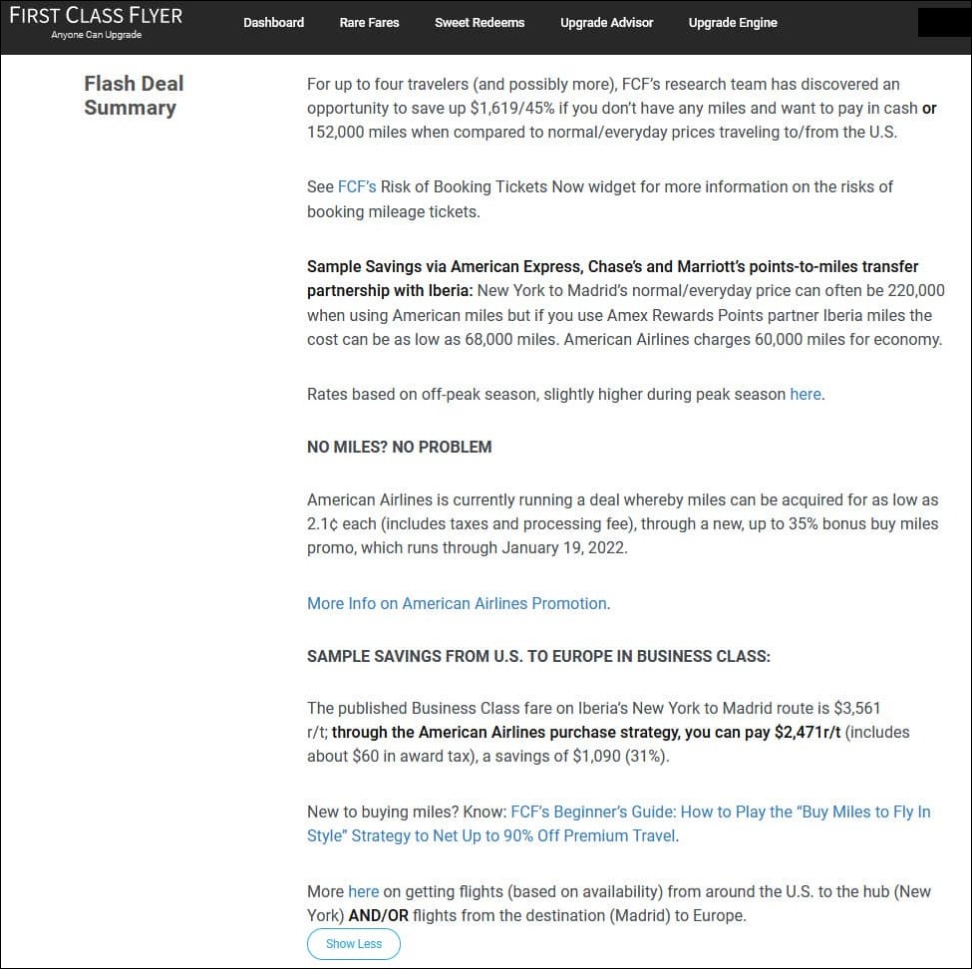Screen dimensions: 972x969
Task: Click the bold 'AND/OR' text
Action: [378, 915]
